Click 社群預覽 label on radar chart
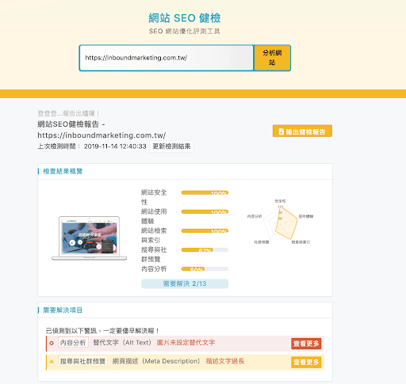Screen dimensions: 406x384 262,242
